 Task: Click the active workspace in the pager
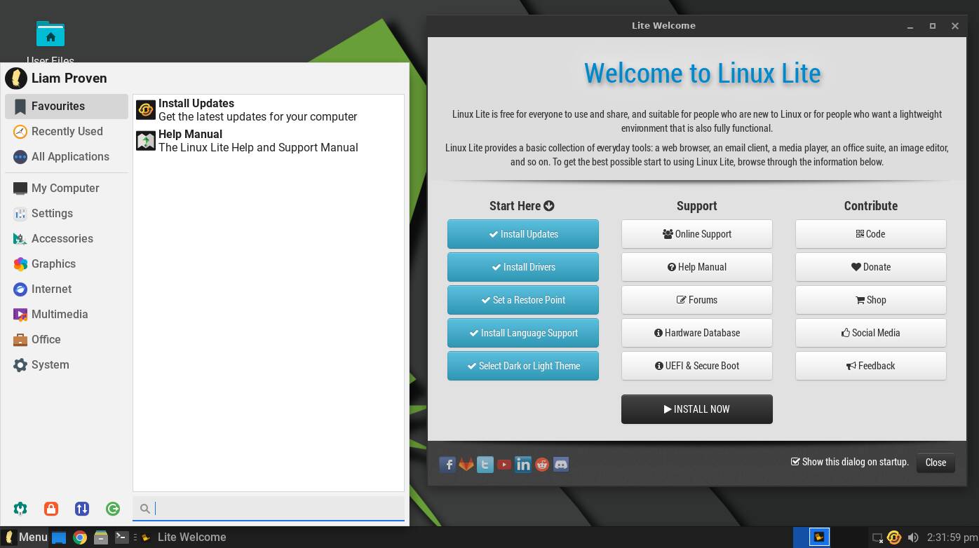819,537
